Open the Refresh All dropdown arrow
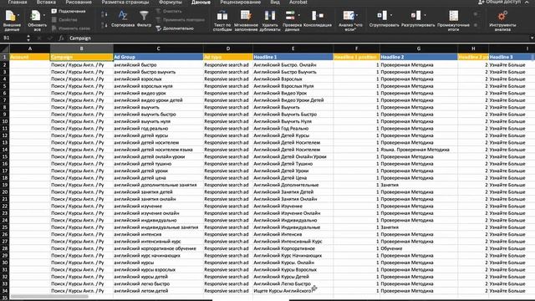The width and height of the screenshot is (535, 301). 43,15
